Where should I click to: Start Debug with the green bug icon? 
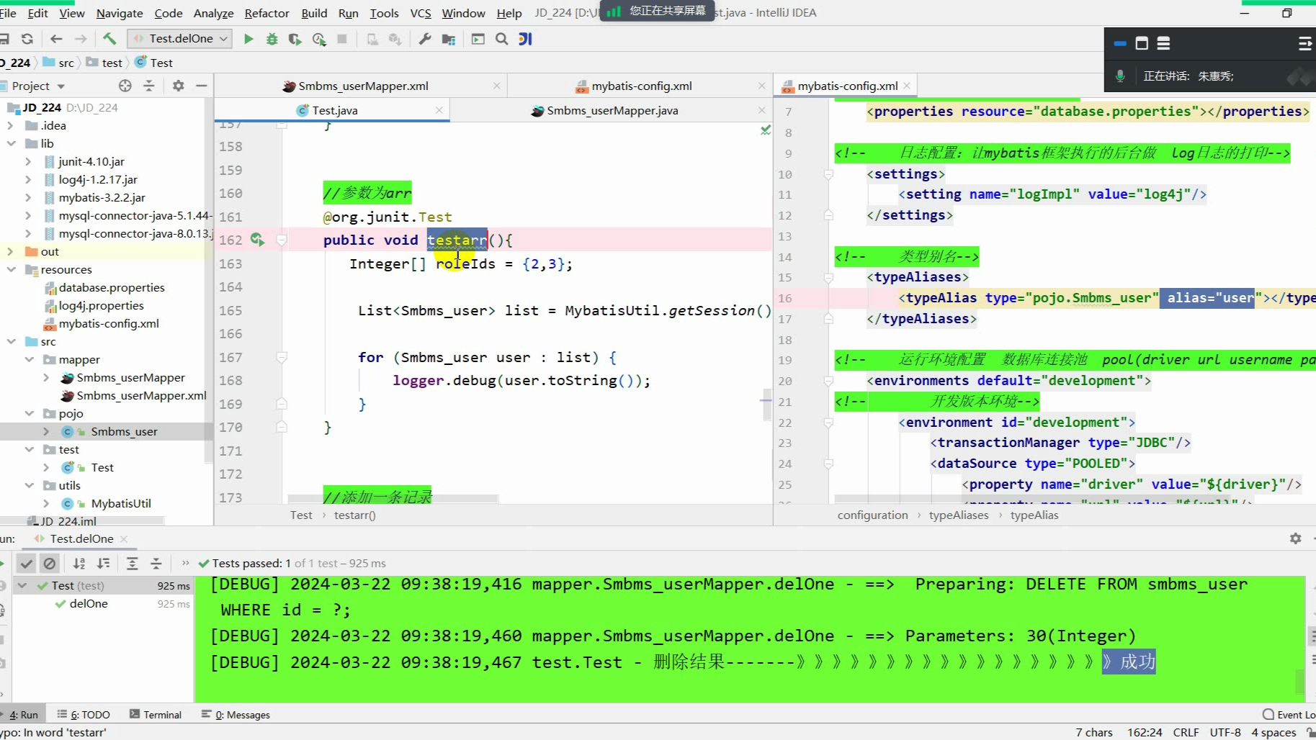click(x=272, y=39)
